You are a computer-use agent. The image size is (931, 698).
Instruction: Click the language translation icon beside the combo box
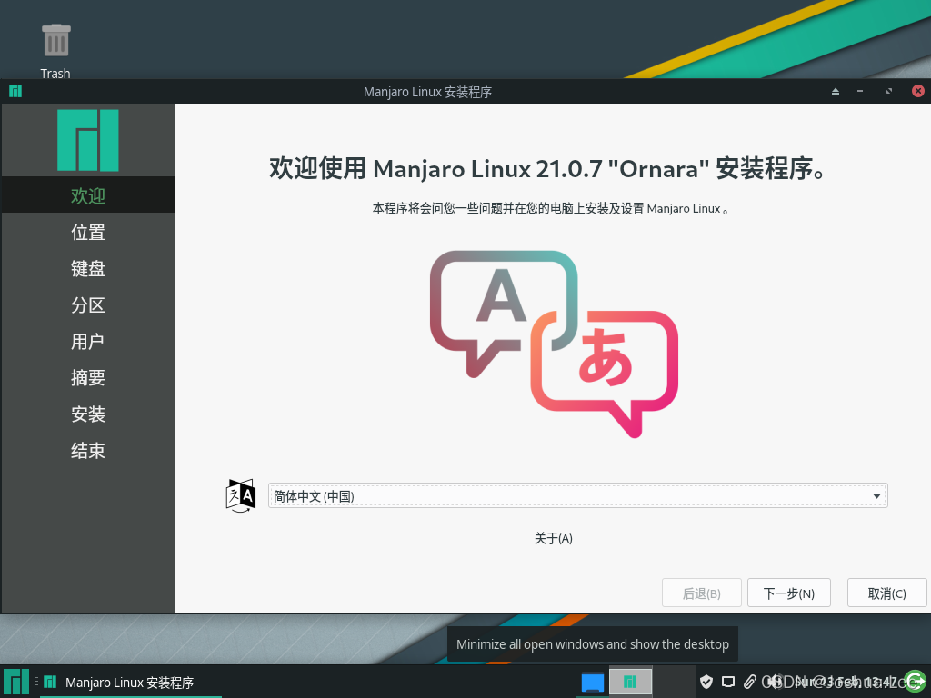240,495
